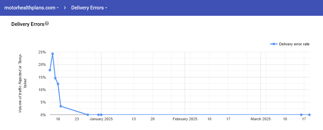Viewport: 323px width, 130px height.
Task: Click the Delivery Errors section heading
Action: click(x=28, y=24)
